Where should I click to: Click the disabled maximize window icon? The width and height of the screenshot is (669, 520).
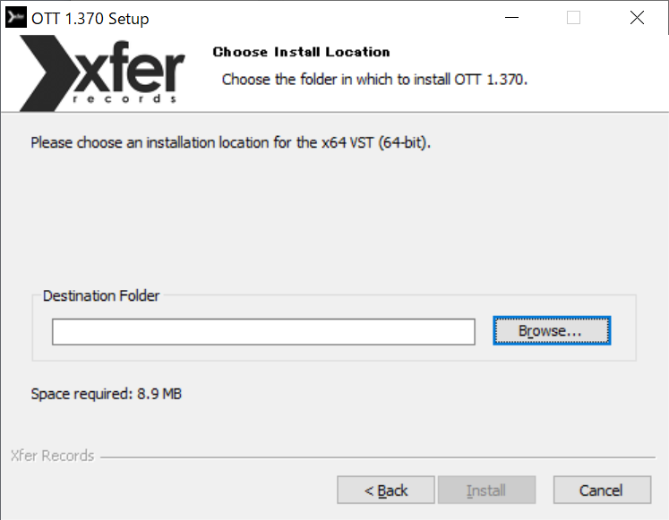click(573, 18)
